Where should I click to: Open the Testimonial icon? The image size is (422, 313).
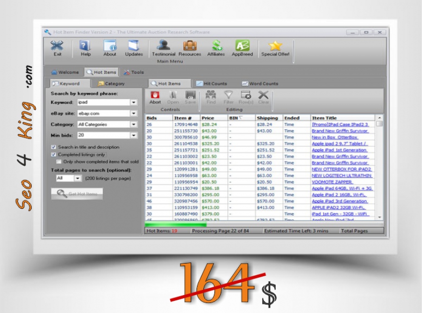[x=163, y=45]
